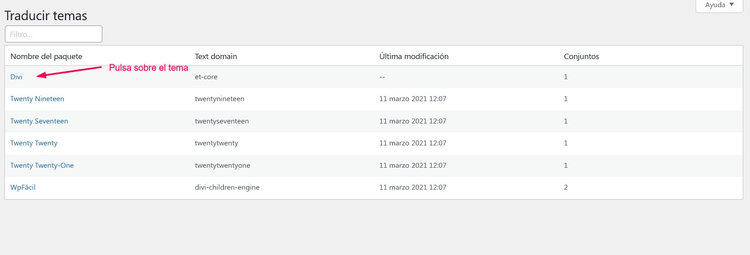
Task: Click WpFácil's conjuntos count of 2
Action: tap(566, 187)
